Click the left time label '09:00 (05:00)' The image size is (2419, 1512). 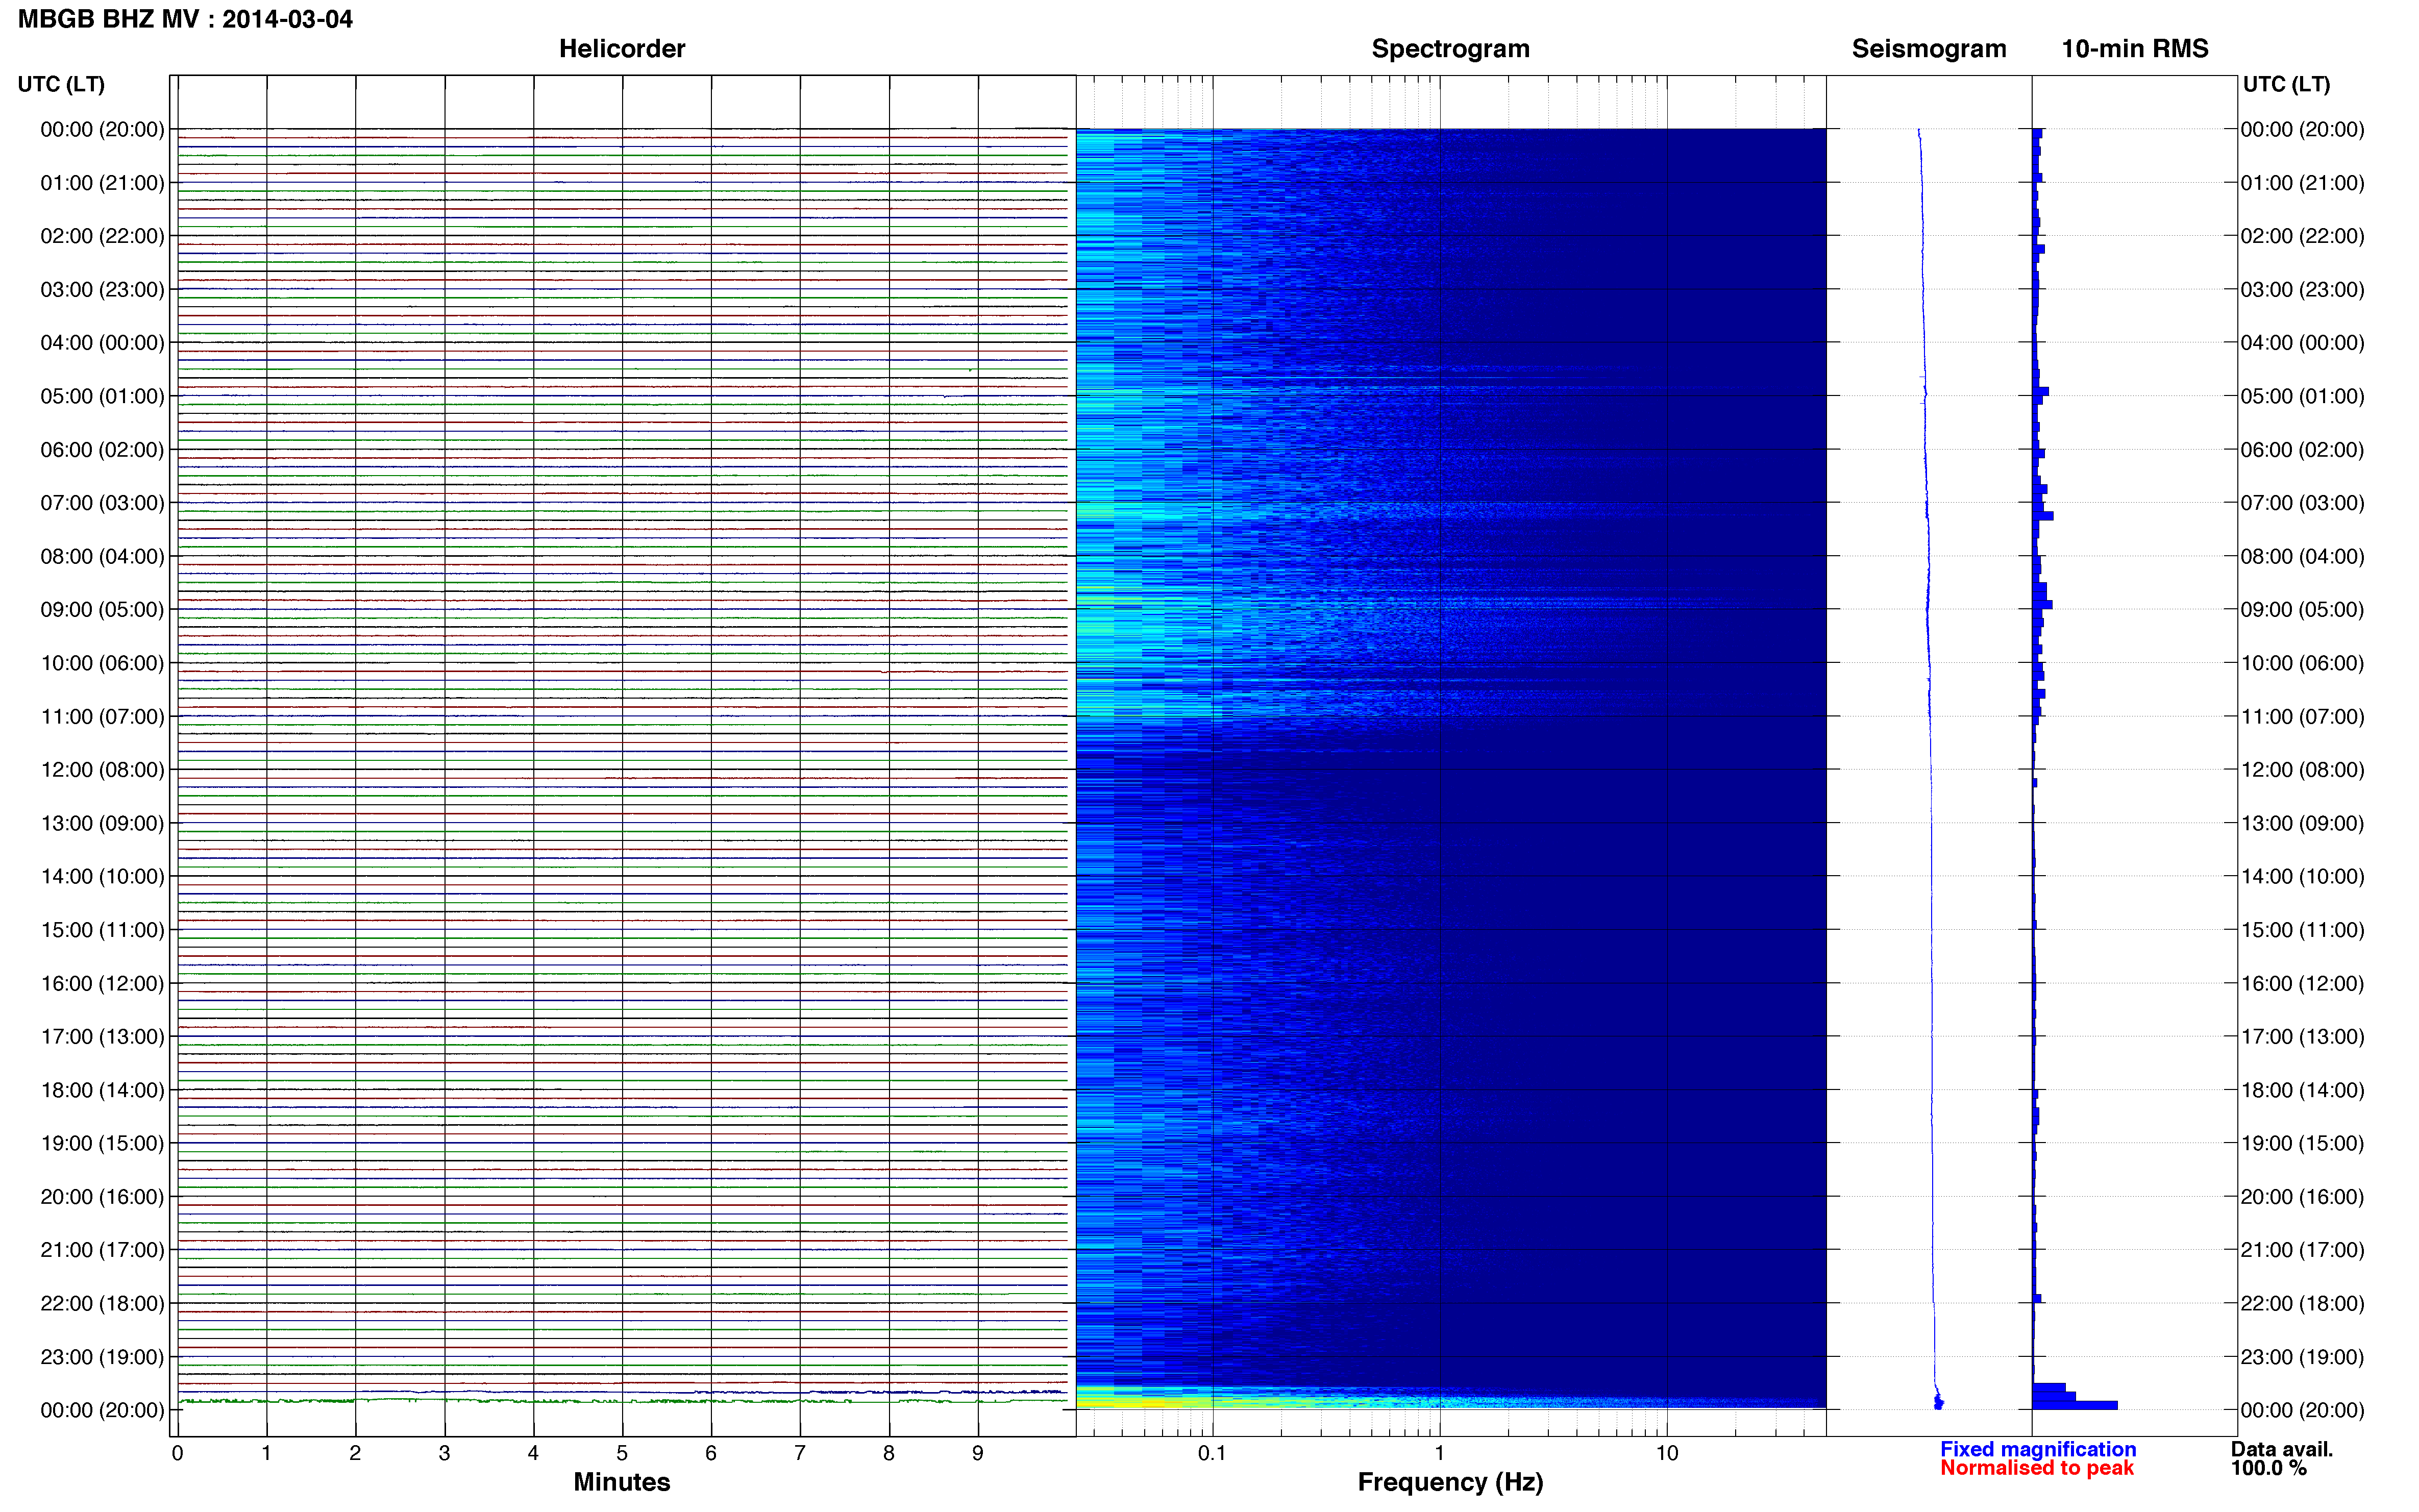pos(102,609)
